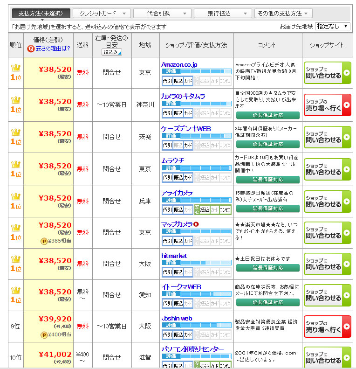The image size is (356, 369).
Task: Open the パソコン卸売りセンター shop link
Action: coord(192,349)
